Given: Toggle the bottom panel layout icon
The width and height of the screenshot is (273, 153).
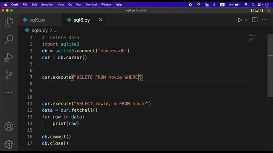Looking at the screenshot, I should click(257, 10).
